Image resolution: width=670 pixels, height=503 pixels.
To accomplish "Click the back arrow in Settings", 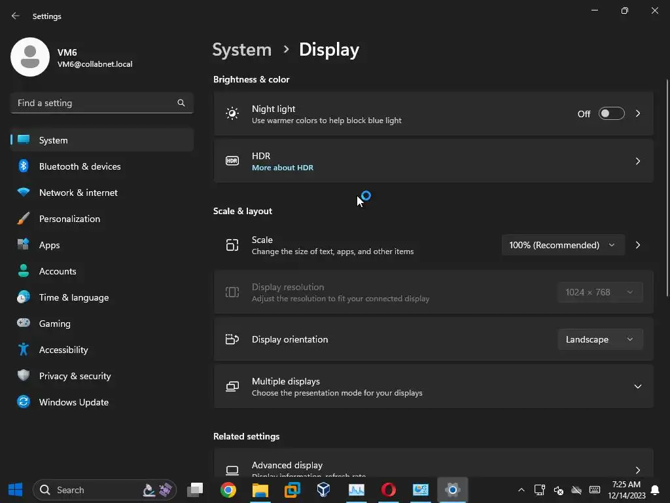I will 16,16.
